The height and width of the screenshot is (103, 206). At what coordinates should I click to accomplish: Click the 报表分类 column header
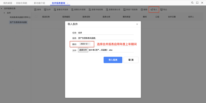(x=106, y=17)
